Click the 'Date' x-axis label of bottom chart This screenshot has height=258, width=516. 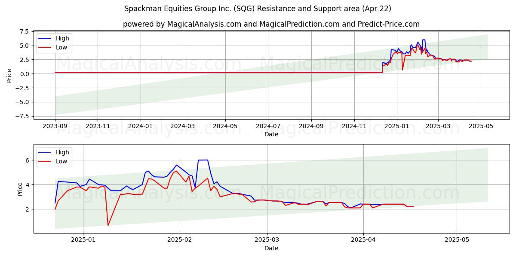click(x=271, y=248)
